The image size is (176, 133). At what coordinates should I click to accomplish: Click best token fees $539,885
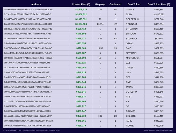pyautogui.click(x=159, y=53)
